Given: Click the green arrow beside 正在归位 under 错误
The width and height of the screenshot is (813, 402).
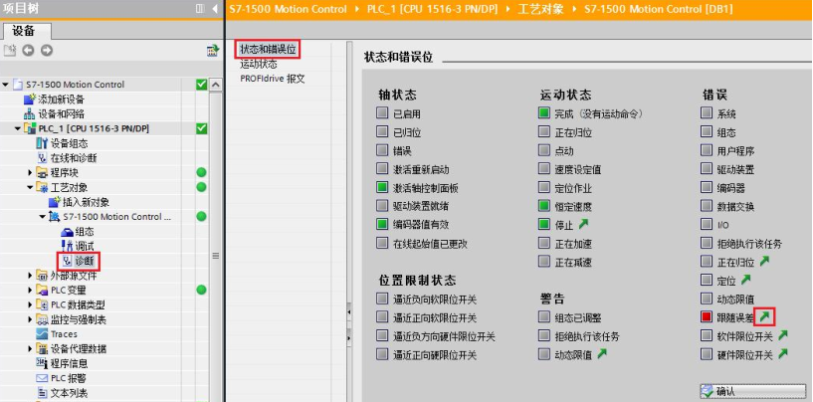Looking at the screenshot, I should pyautogui.click(x=761, y=262).
